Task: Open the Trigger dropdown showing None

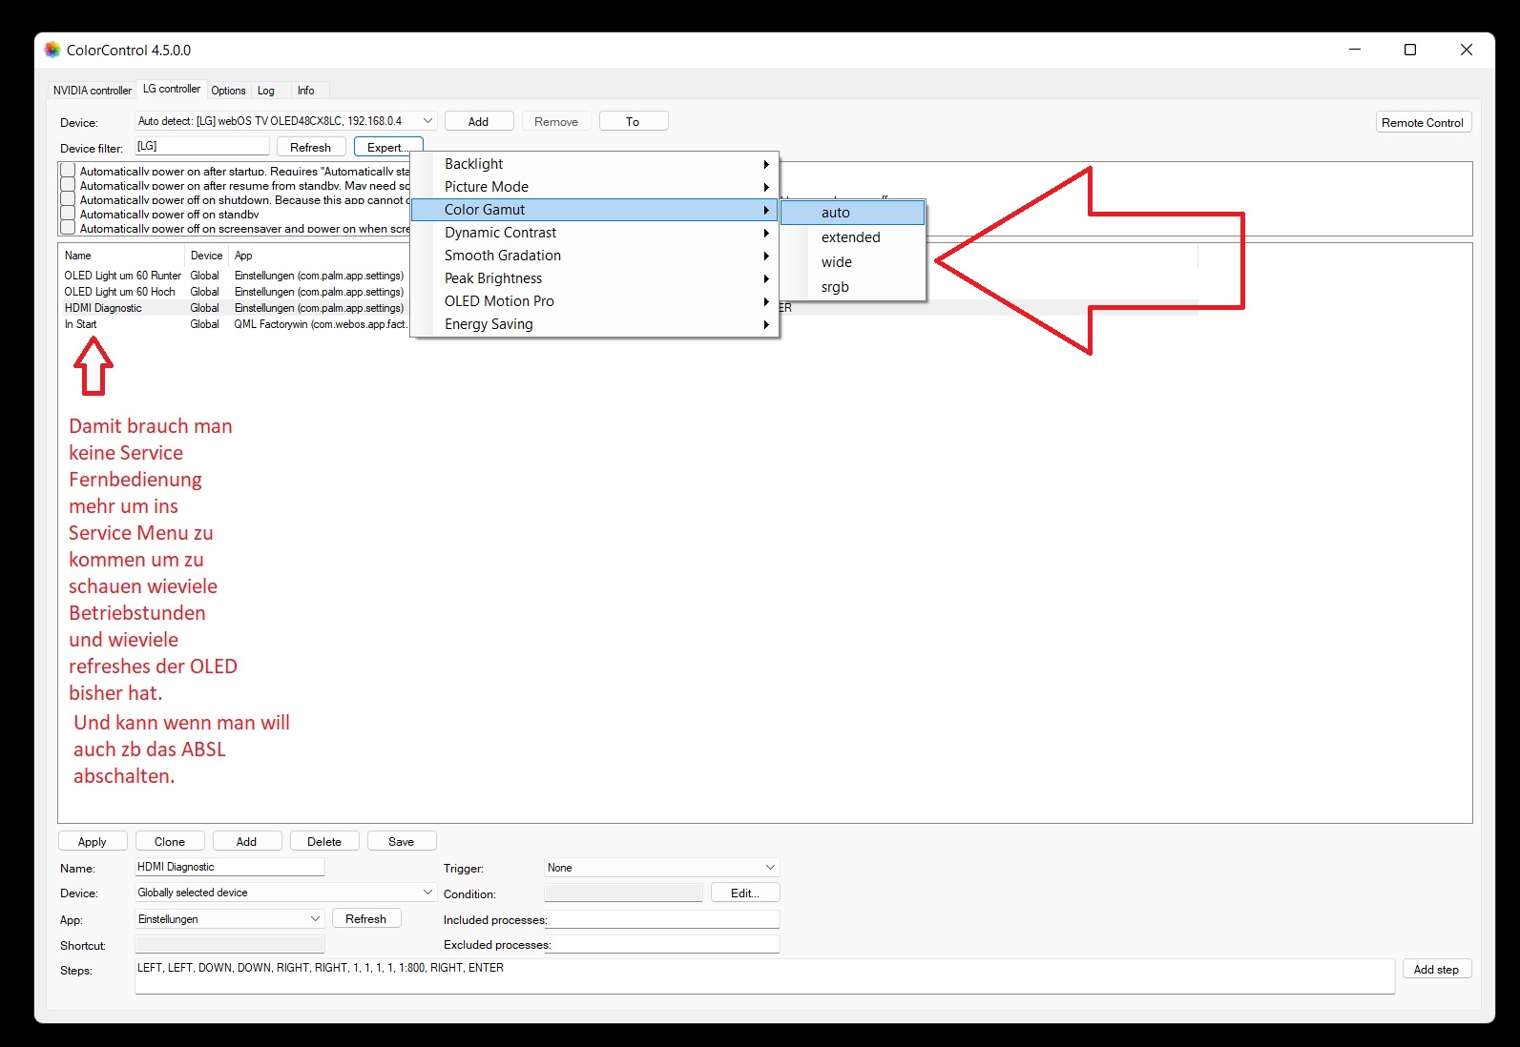Action: (661, 868)
